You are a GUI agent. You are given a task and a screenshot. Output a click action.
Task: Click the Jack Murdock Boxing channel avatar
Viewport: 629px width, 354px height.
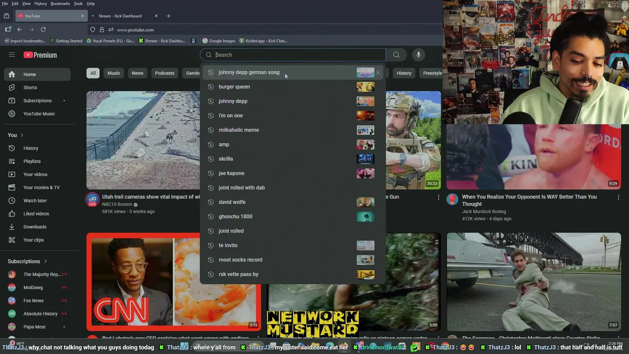click(x=452, y=200)
